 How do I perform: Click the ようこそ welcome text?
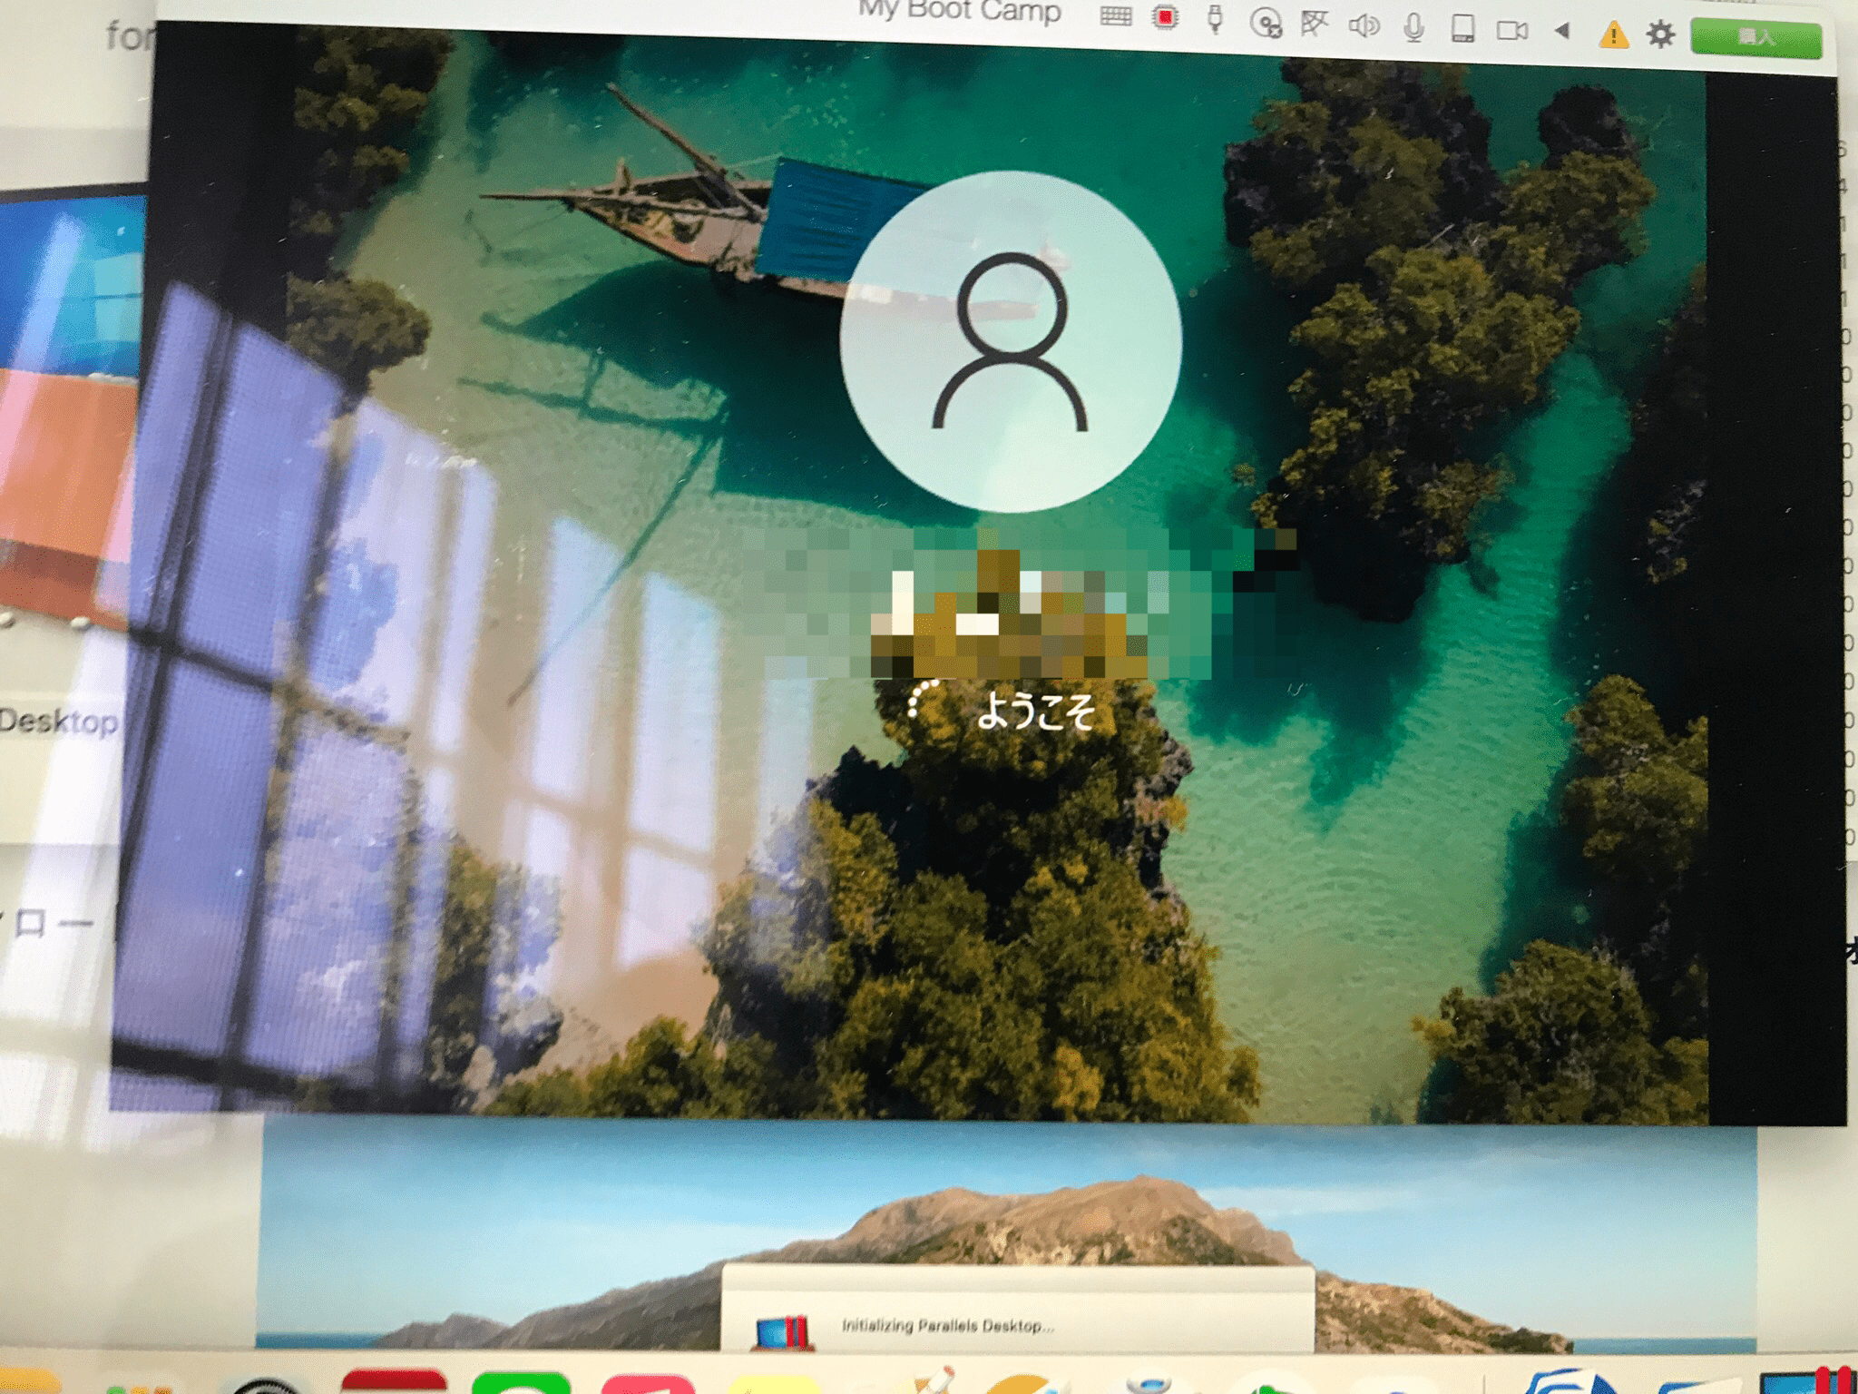coord(1035,711)
